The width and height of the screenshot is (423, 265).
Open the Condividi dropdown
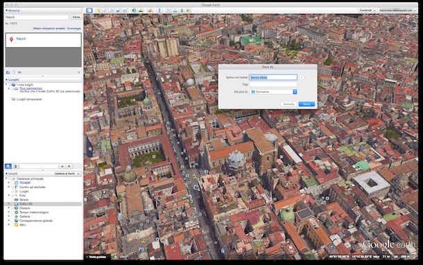(368, 10)
